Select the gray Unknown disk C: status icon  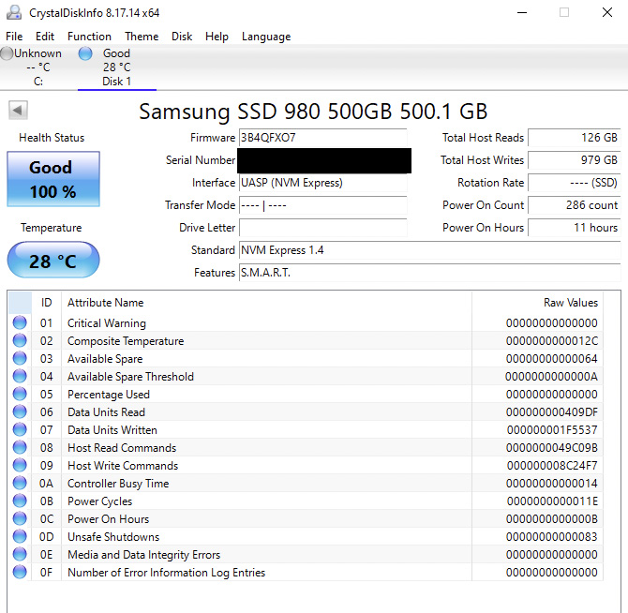pos(7,54)
